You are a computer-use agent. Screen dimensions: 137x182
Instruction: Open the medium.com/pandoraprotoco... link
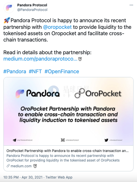coord(40,59)
